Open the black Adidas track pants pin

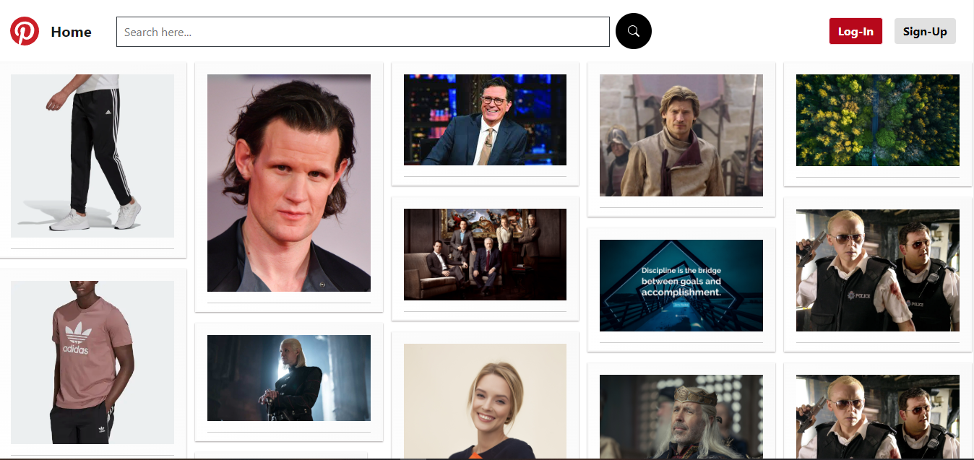(x=92, y=156)
